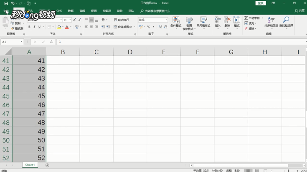Add a new sheet with plus icon
307x172 pixels.
pyautogui.click(x=47, y=165)
